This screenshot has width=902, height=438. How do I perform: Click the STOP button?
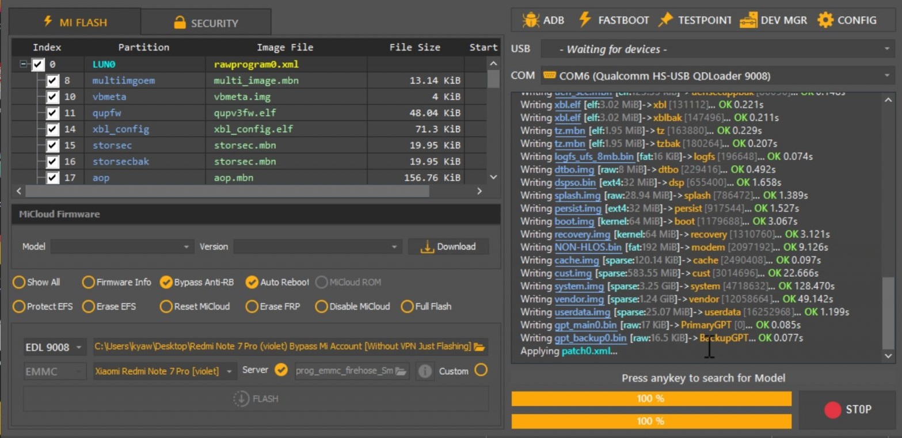pyautogui.click(x=847, y=410)
